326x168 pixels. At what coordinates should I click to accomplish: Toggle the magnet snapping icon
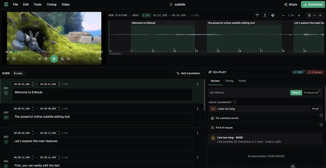(x=273, y=15)
